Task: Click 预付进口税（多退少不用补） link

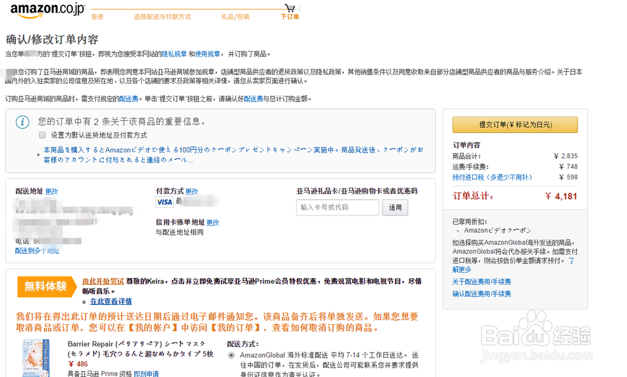Action: (492, 177)
